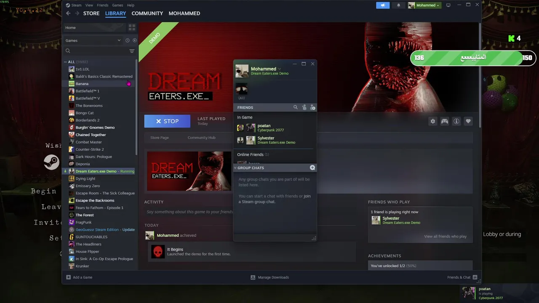The width and height of the screenshot is (539, 303).
Task: Go to the STORE tab
Action: (x=91, y=13)
